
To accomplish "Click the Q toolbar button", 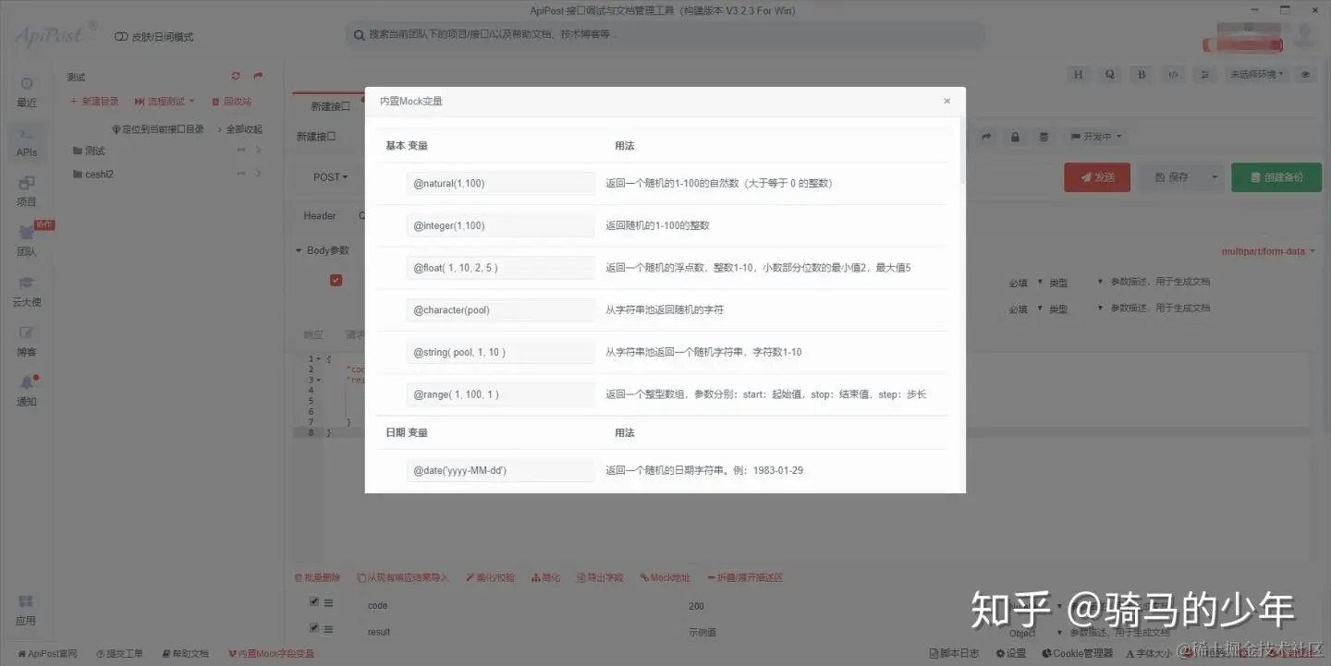I will pyautogui.click(x=1109, y=75).
